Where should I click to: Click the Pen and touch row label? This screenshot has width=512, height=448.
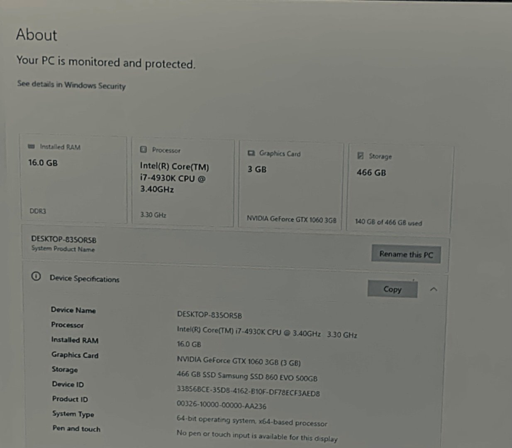point(76,429)
